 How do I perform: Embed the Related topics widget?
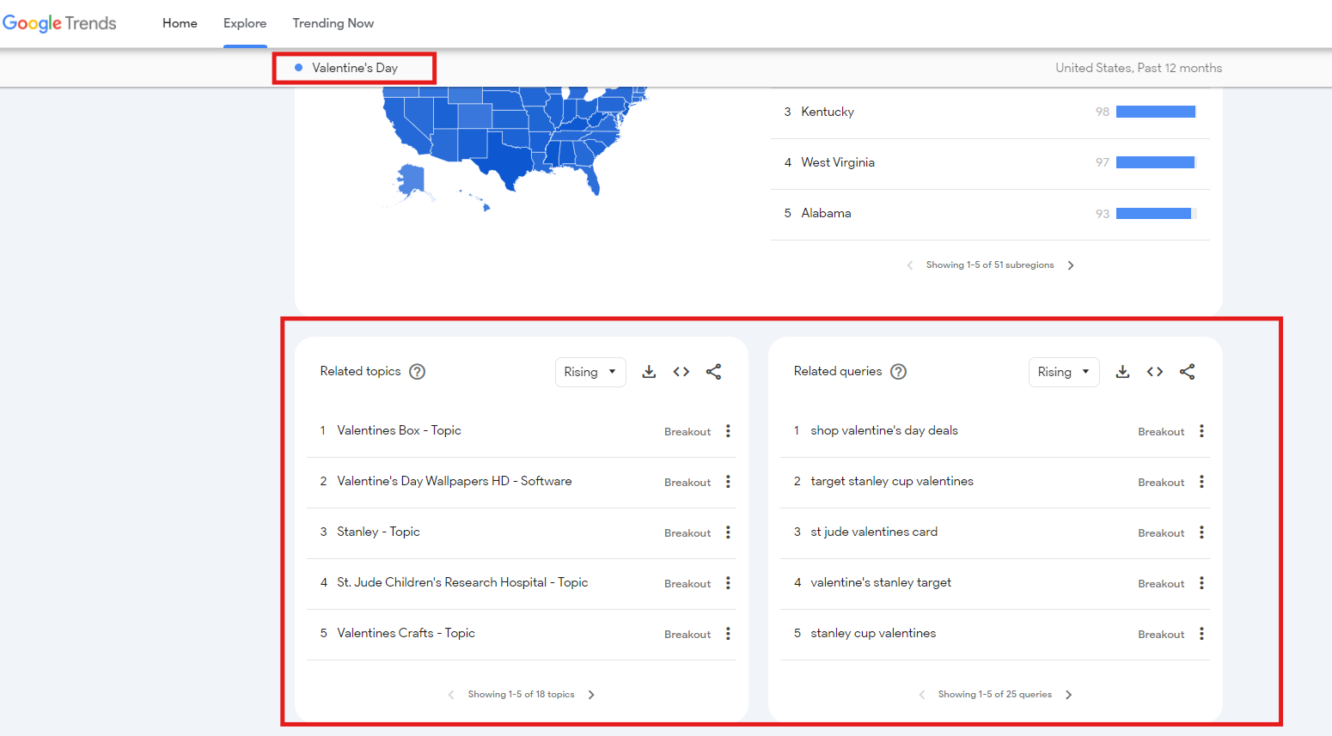click(681, 372)
